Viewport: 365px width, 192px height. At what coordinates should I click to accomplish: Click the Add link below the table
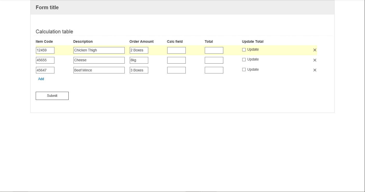(x=41, y=79)
